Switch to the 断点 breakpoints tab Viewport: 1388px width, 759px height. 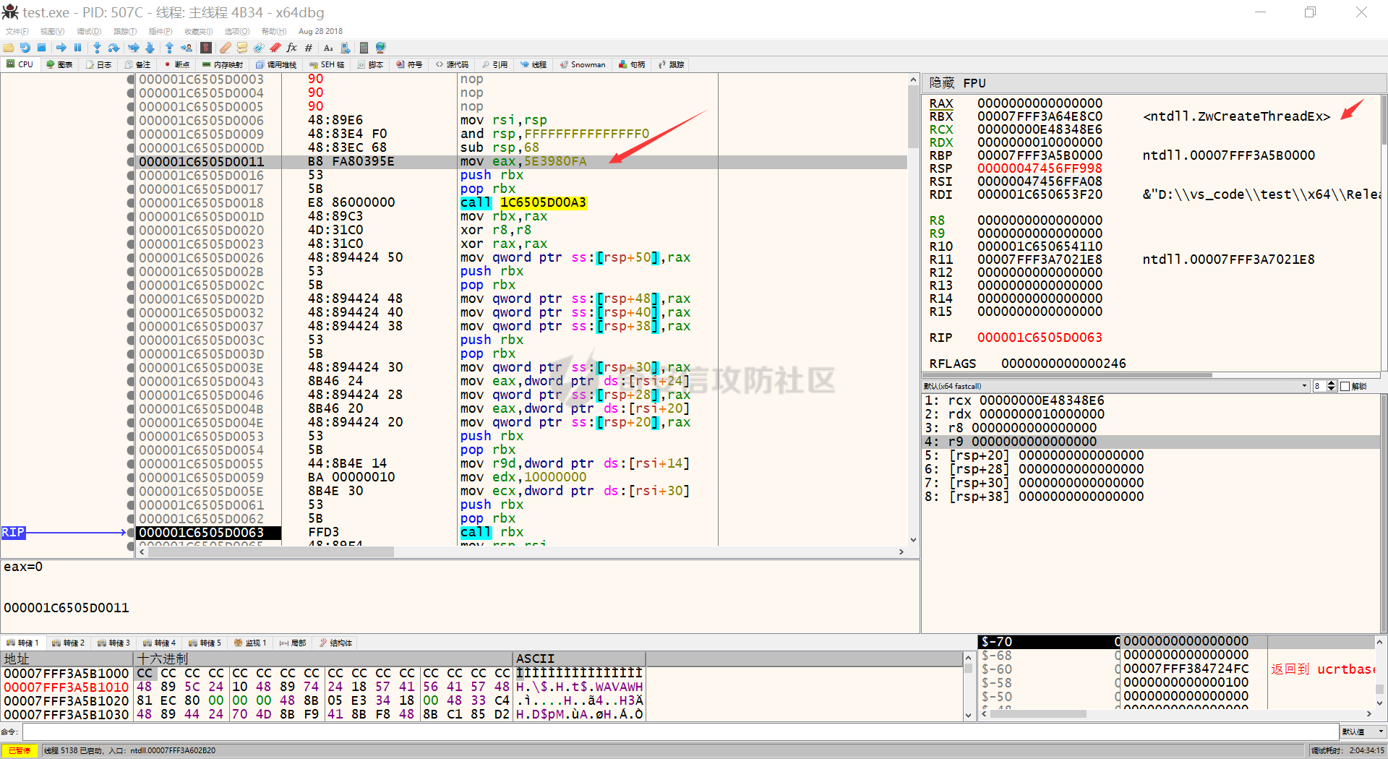pos(177,64)
